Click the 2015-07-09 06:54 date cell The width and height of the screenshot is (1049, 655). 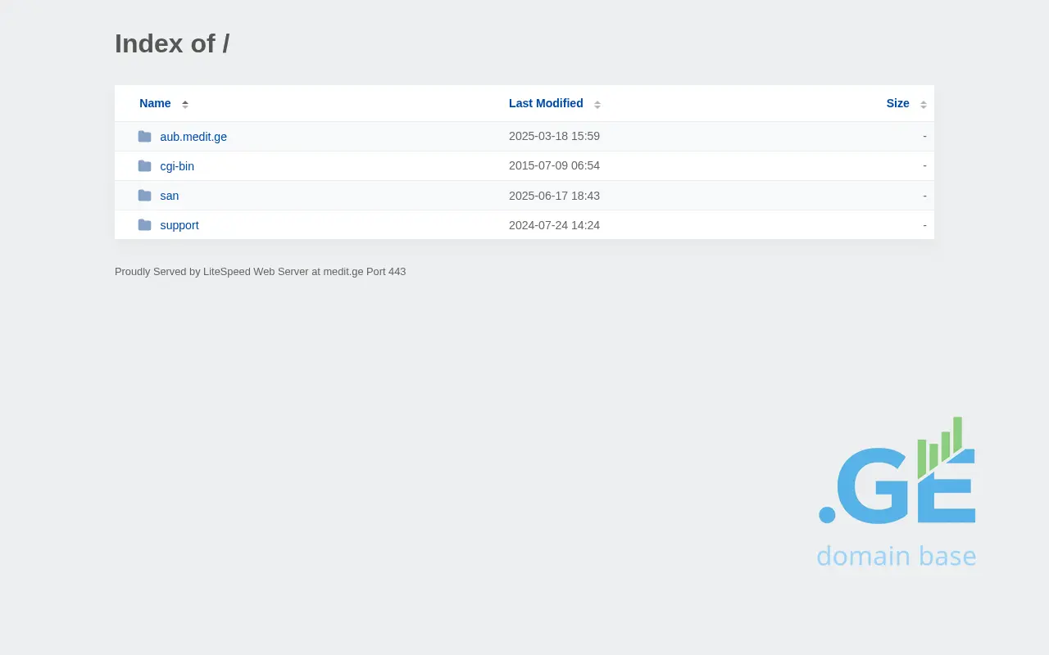tap(554, 165)
